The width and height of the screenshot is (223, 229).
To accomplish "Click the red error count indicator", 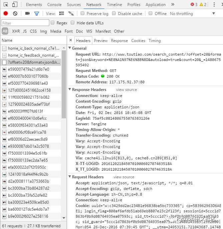I will click(x=194, y=5).
